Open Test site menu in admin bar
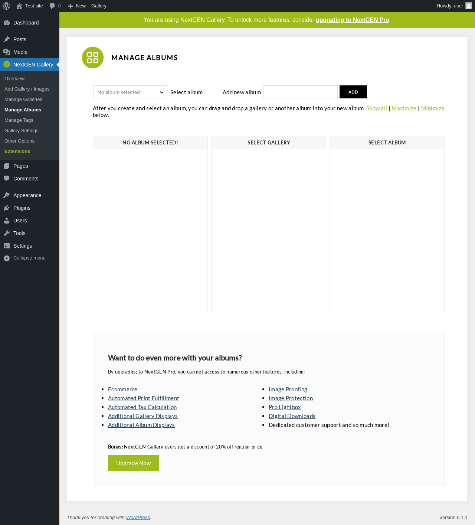475x525 pixels. (30, 6)
